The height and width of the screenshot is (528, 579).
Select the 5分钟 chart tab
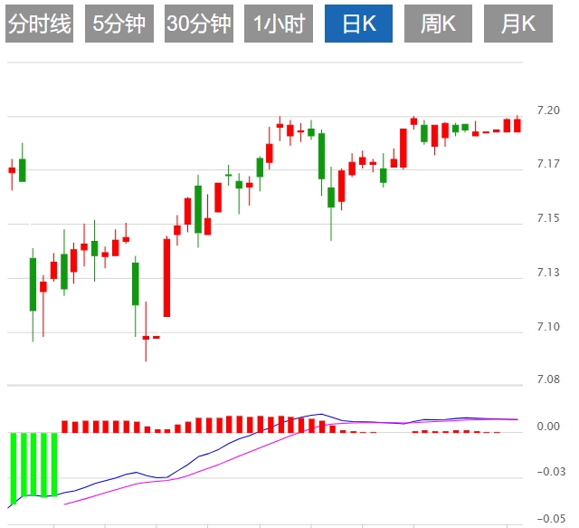119,24
